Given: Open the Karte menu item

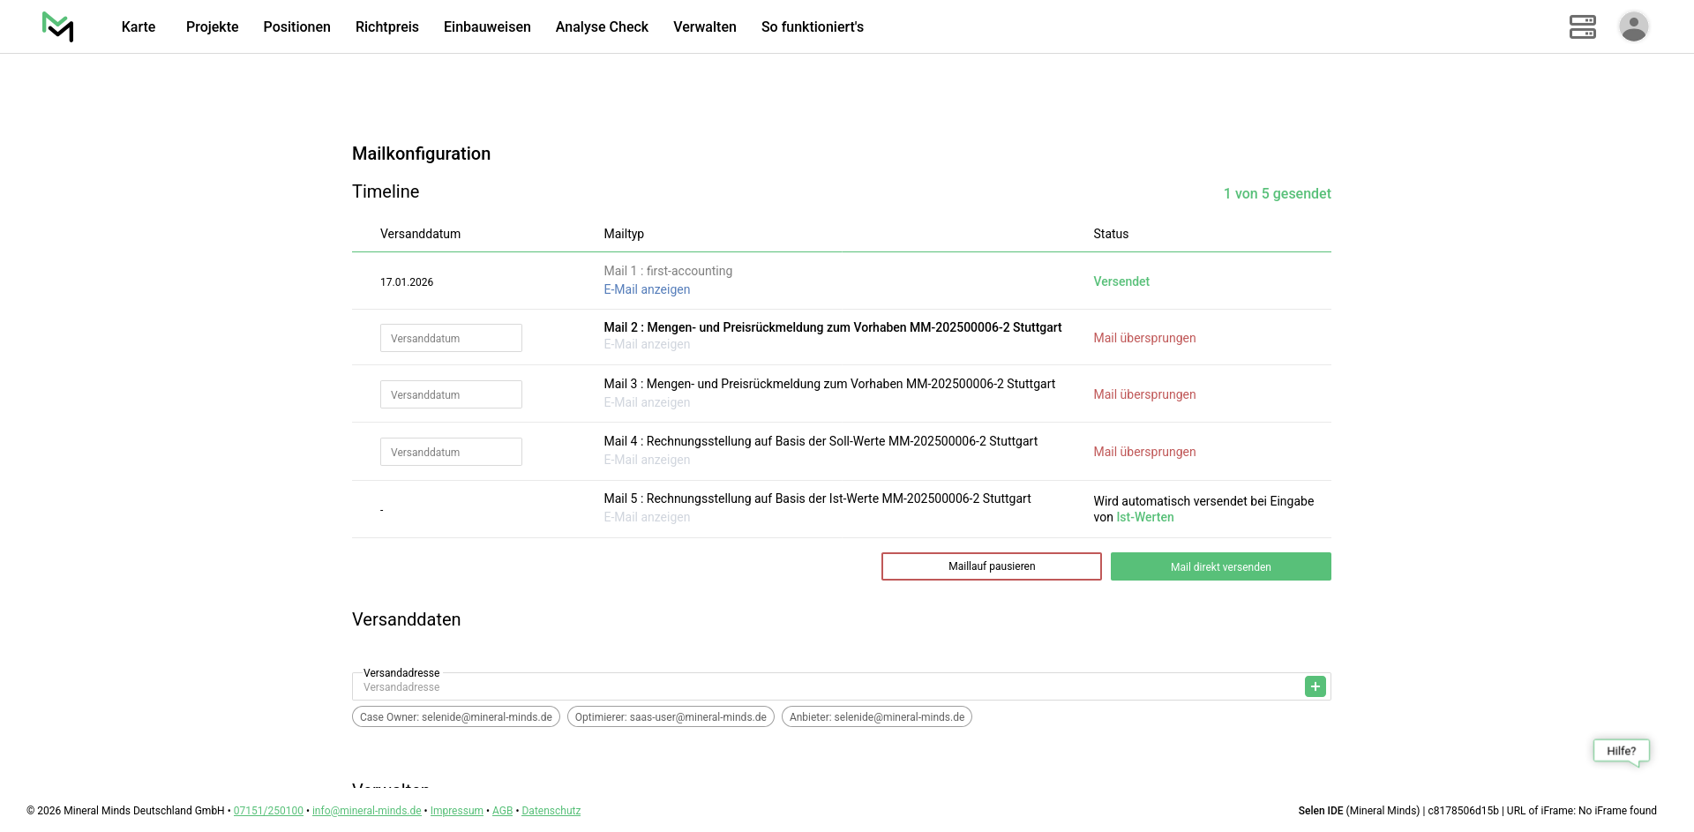Looking at the screenshot, I should click(139, 26).
